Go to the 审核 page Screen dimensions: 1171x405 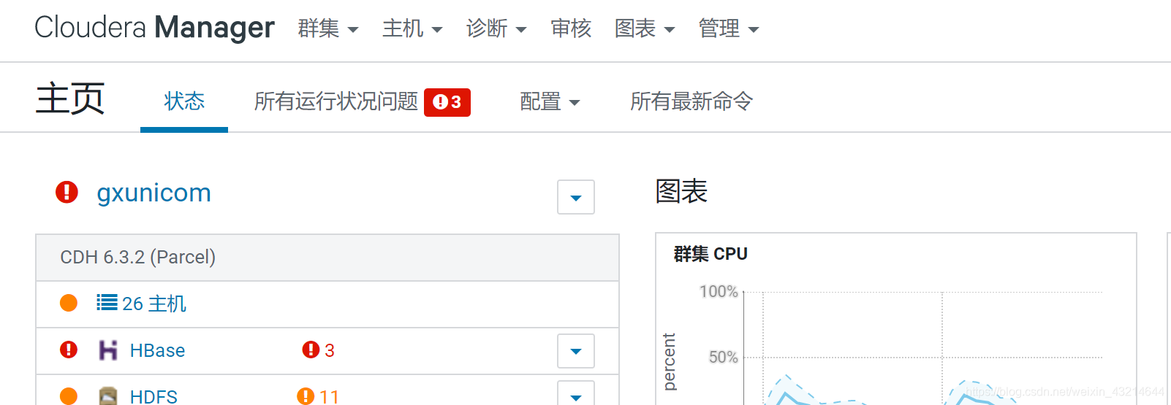tap(571, 28)
